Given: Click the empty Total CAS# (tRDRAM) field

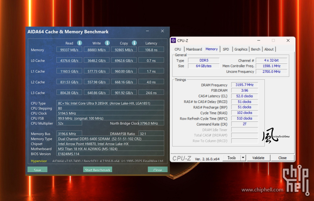Looking at the screenshot, I should (x=244, y=135).
